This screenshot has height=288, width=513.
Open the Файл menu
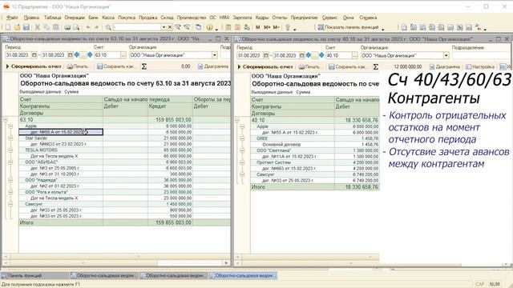coord(12,18)
